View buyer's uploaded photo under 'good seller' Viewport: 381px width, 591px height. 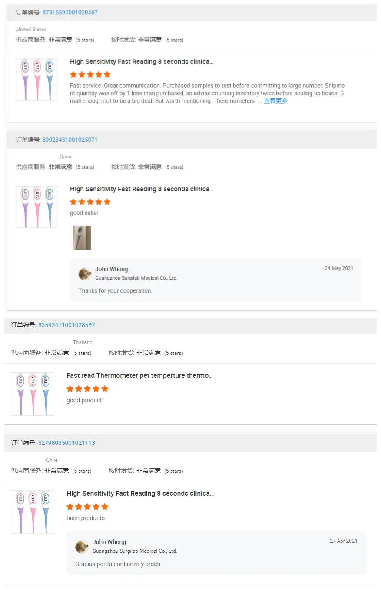pos(82,238)
